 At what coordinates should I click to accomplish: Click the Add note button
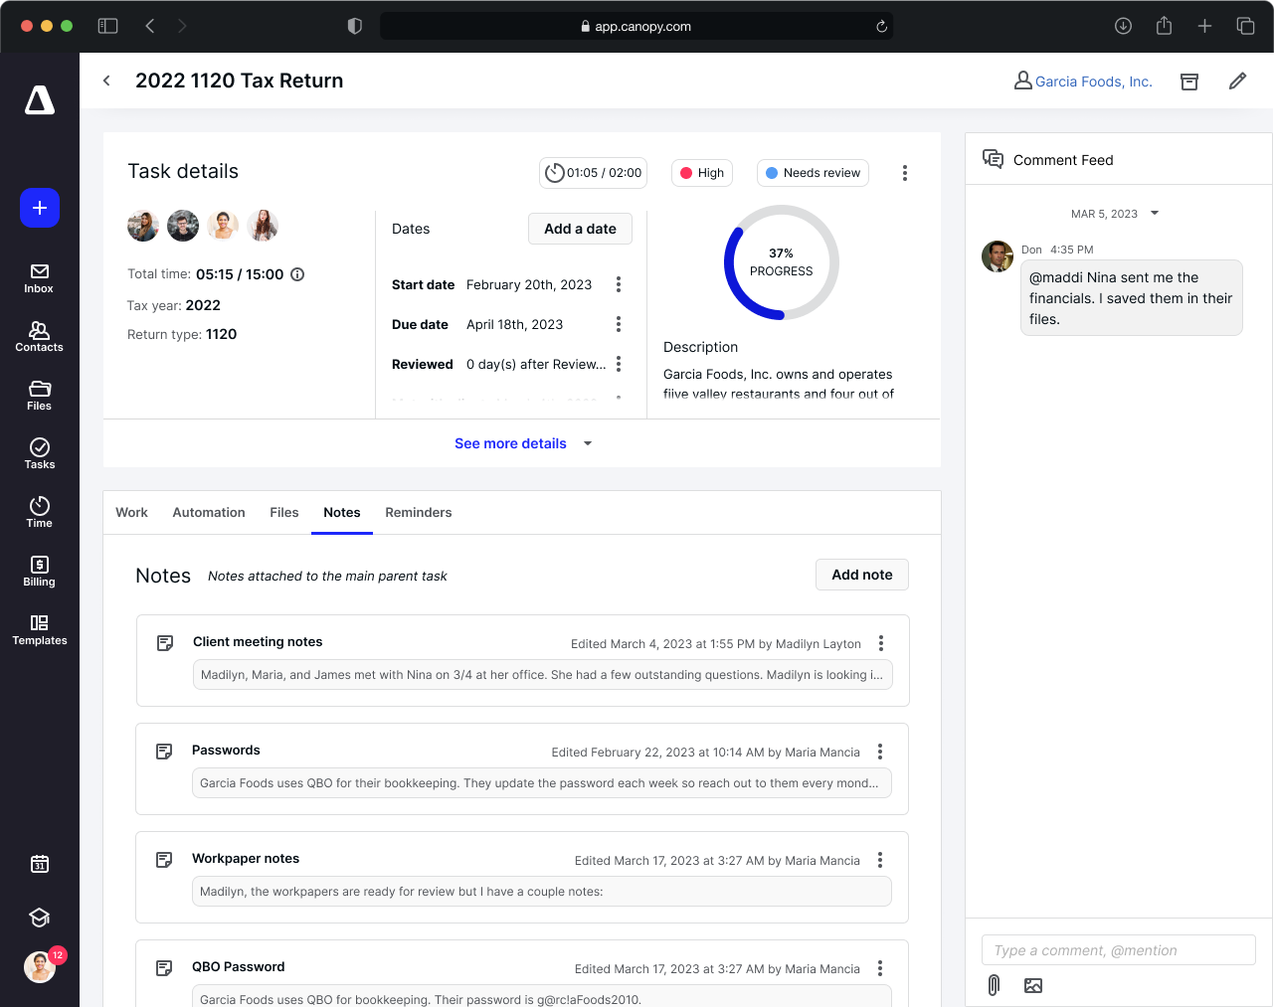[861, 575]
